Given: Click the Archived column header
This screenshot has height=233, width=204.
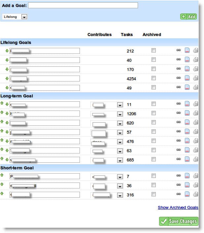Looking at the screenshot, I should [152, 34].
